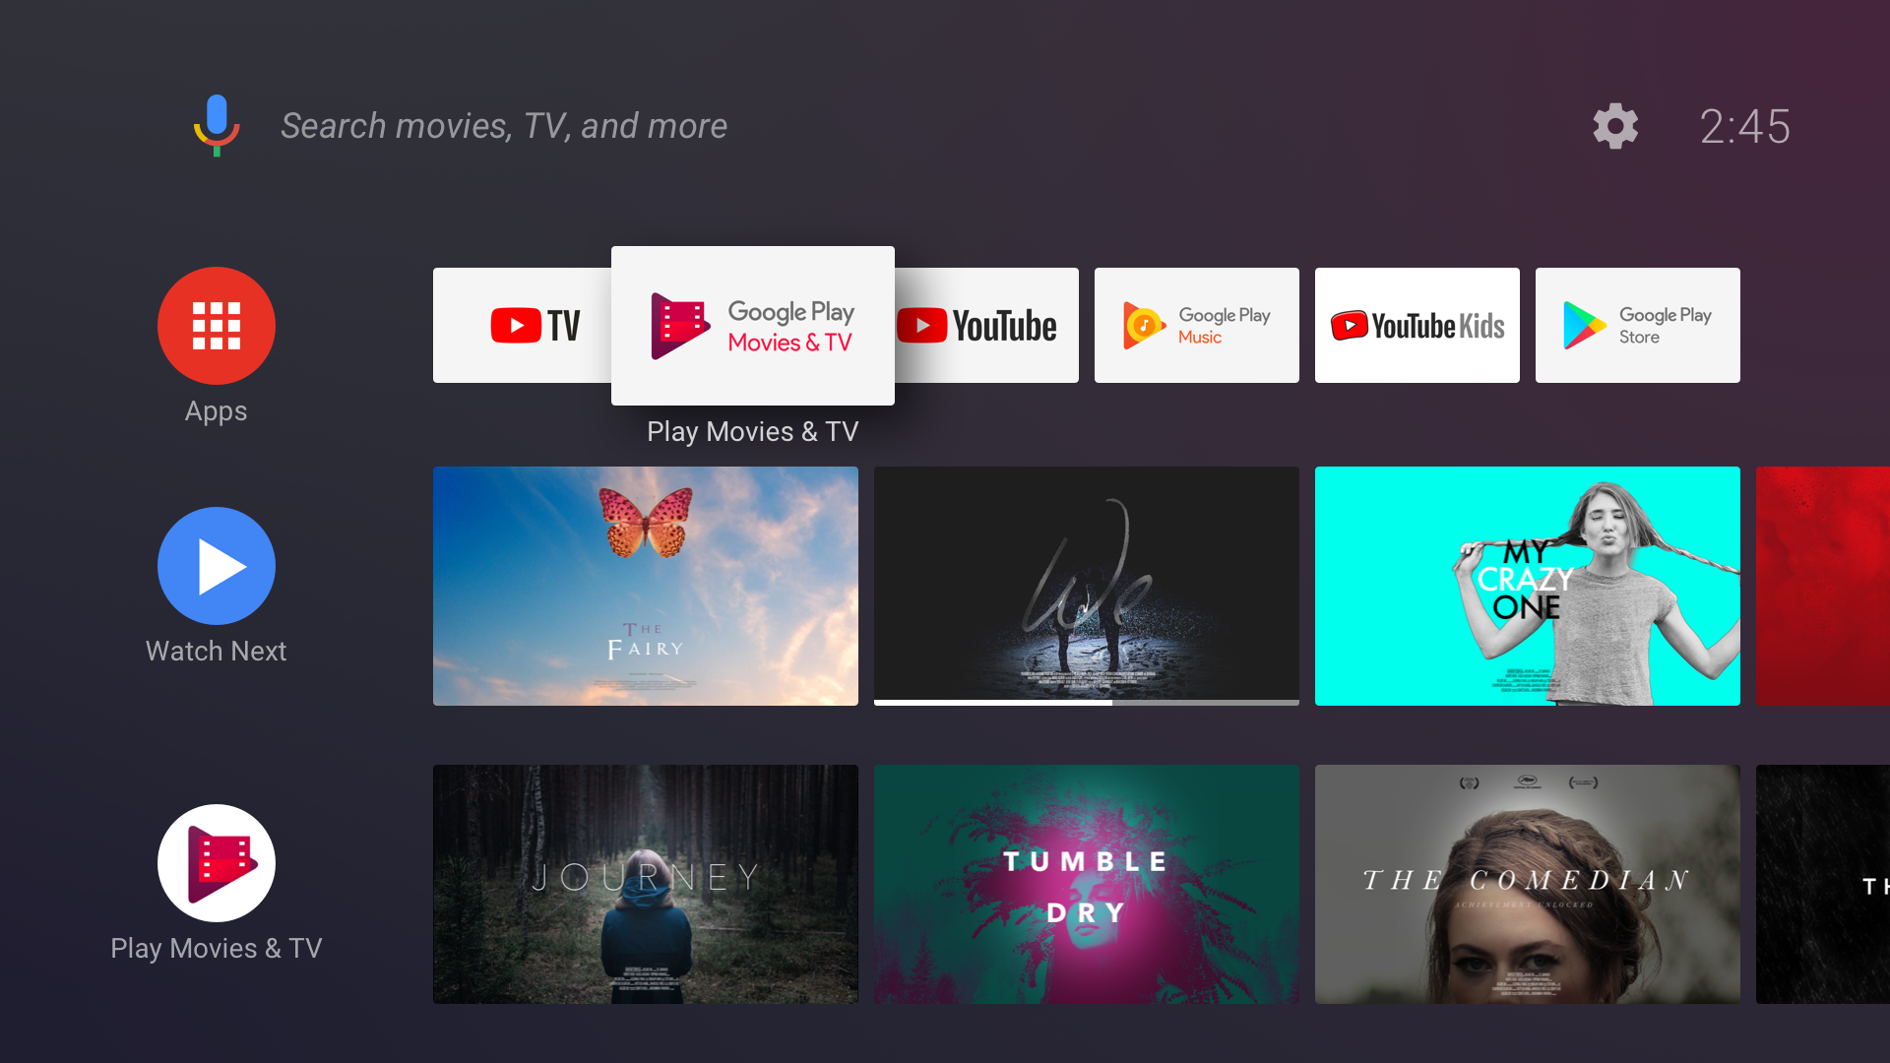Select My Crazy One movie thumbnail

point(1527,587)
